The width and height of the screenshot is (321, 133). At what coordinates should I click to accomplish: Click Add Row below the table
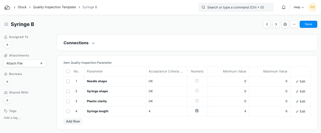(73, 121)
